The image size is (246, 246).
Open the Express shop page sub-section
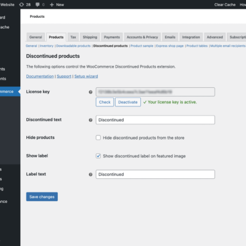170,46
